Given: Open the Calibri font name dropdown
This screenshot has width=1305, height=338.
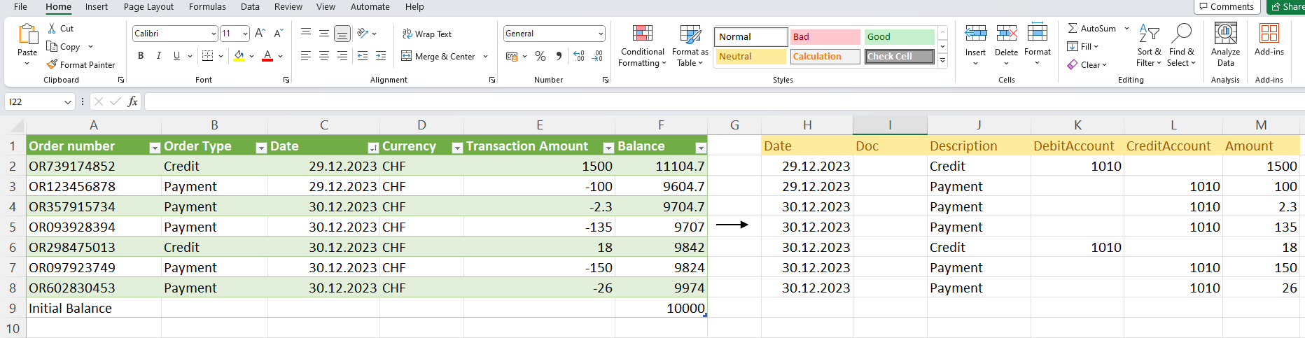Looking at the screenshot, I should click(x=214, y=34).
